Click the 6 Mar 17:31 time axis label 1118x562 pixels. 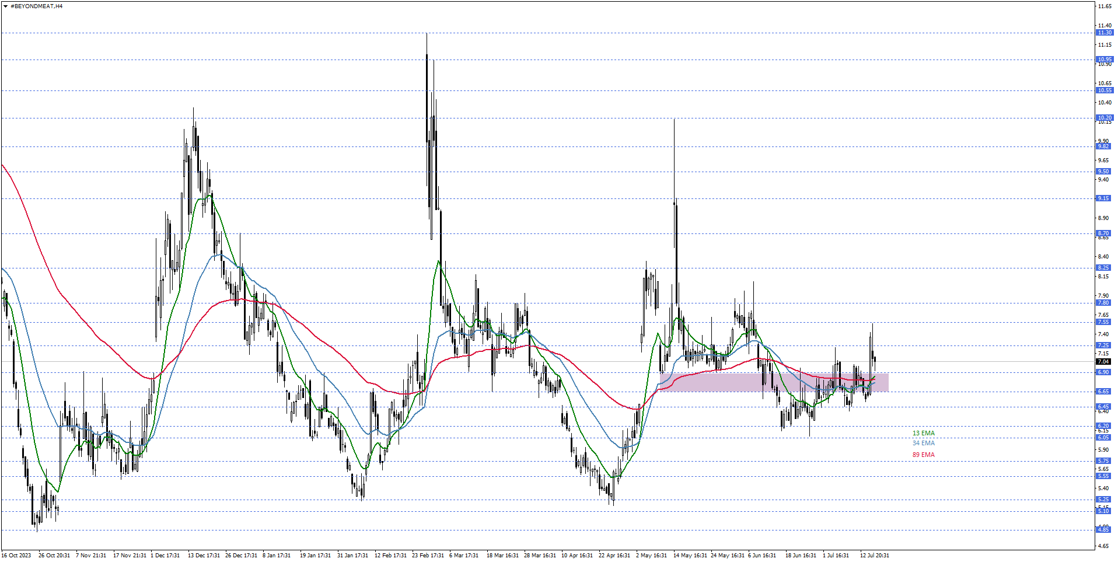[464, 556]
